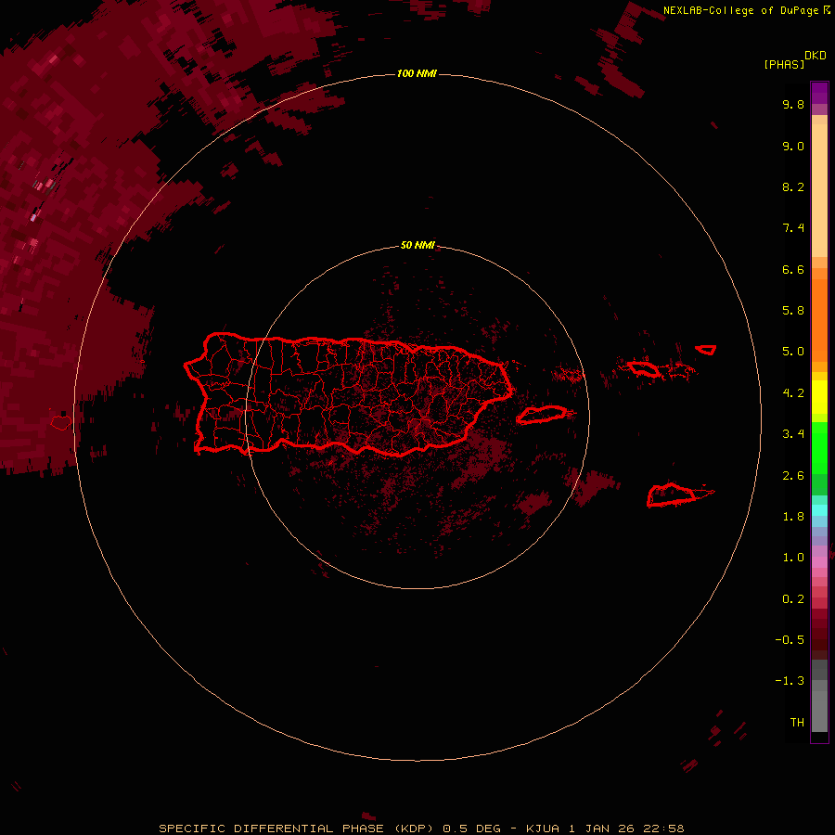Click the 2.6 scale value

[793, 476]
